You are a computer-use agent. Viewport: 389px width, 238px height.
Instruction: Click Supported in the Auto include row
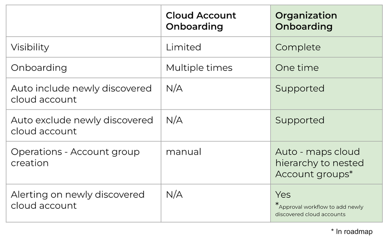(300, 88)
